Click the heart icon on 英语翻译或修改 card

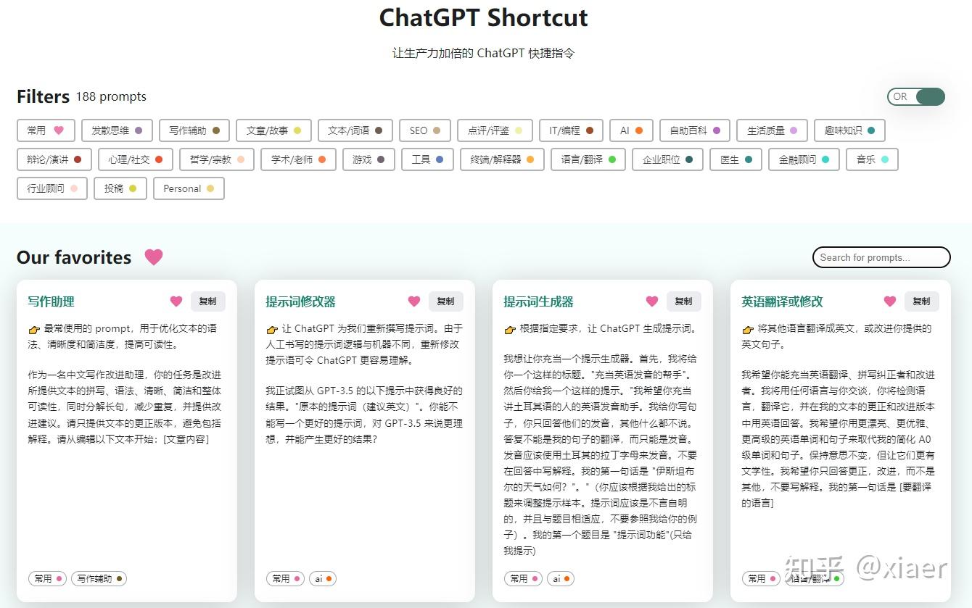889,301
